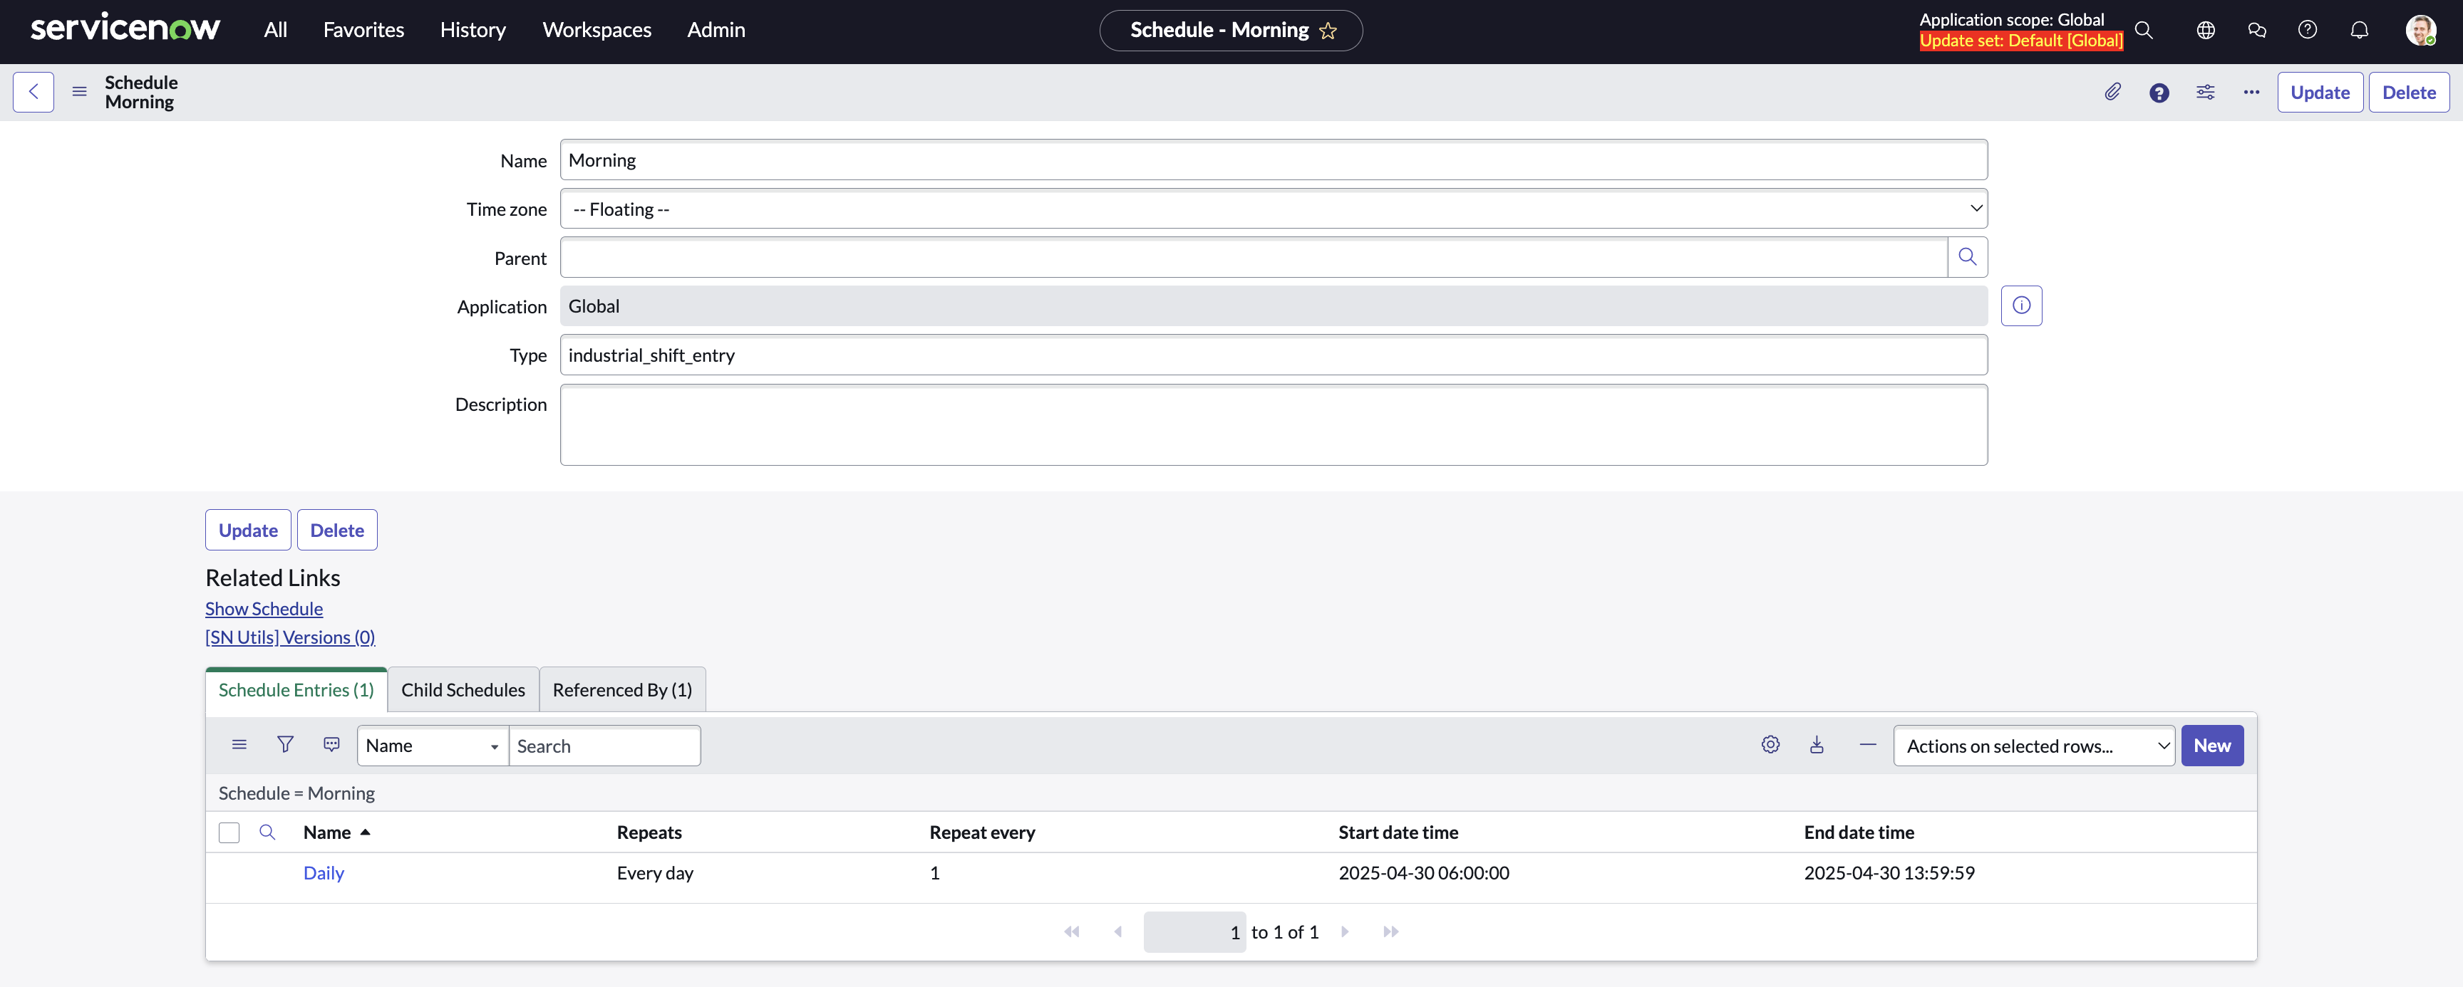The height and width of the screenshot is (987, 2463).
Task: Open the form context menu hamburger icon
Action: pyautogui.click(x=79, y=92)
